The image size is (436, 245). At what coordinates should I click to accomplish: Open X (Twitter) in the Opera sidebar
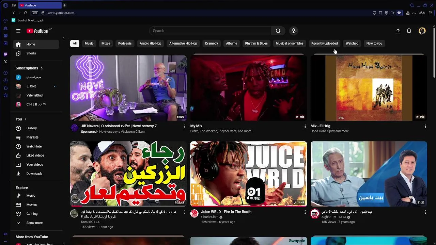coord(5,62)
